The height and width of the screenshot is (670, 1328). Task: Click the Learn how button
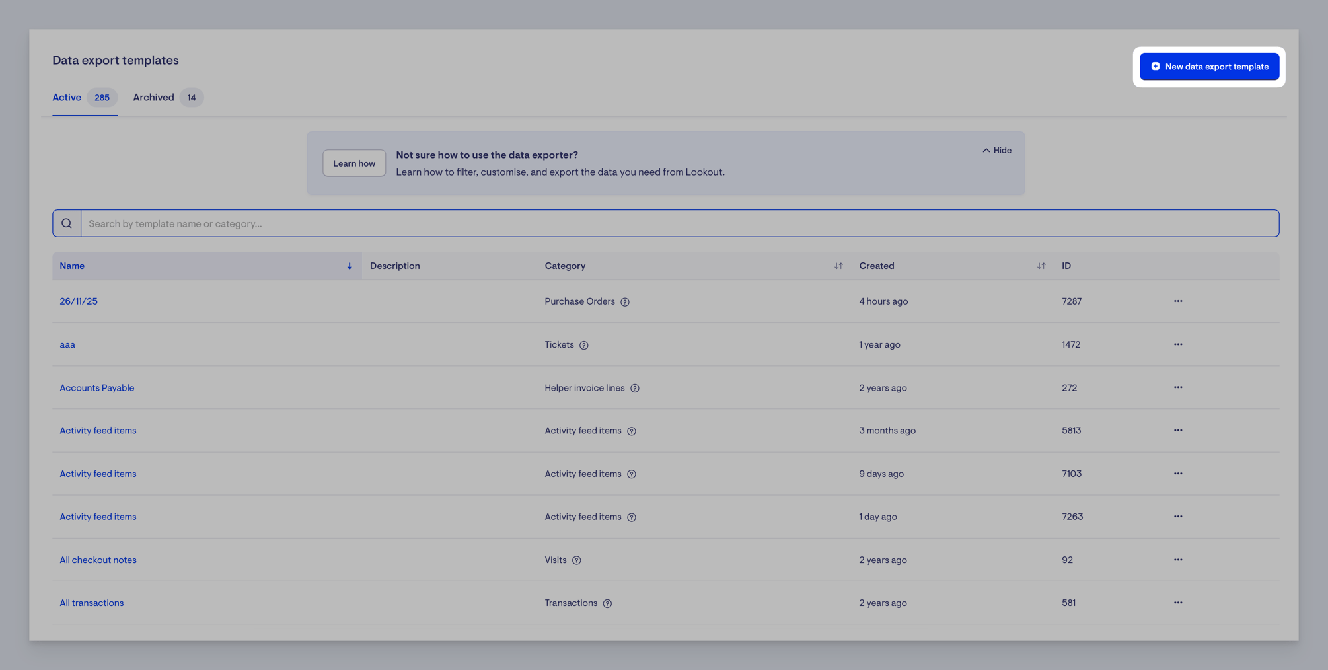pos(354,163)
